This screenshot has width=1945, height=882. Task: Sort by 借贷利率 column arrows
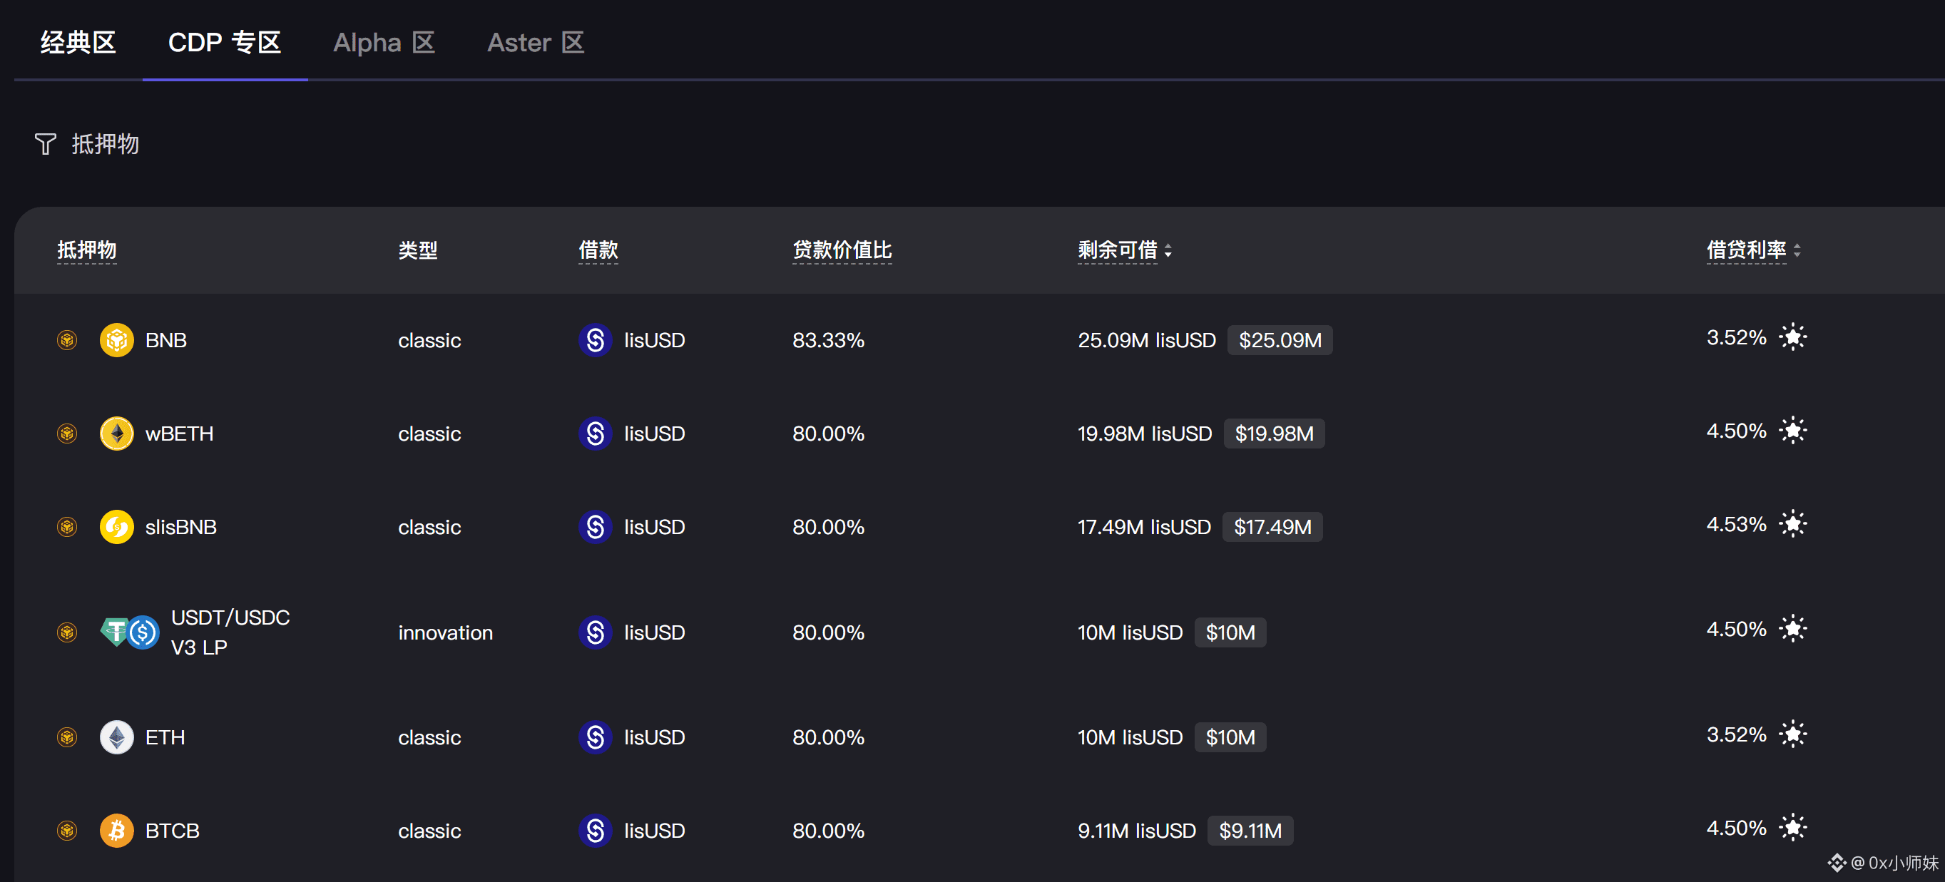point(1797,250)
